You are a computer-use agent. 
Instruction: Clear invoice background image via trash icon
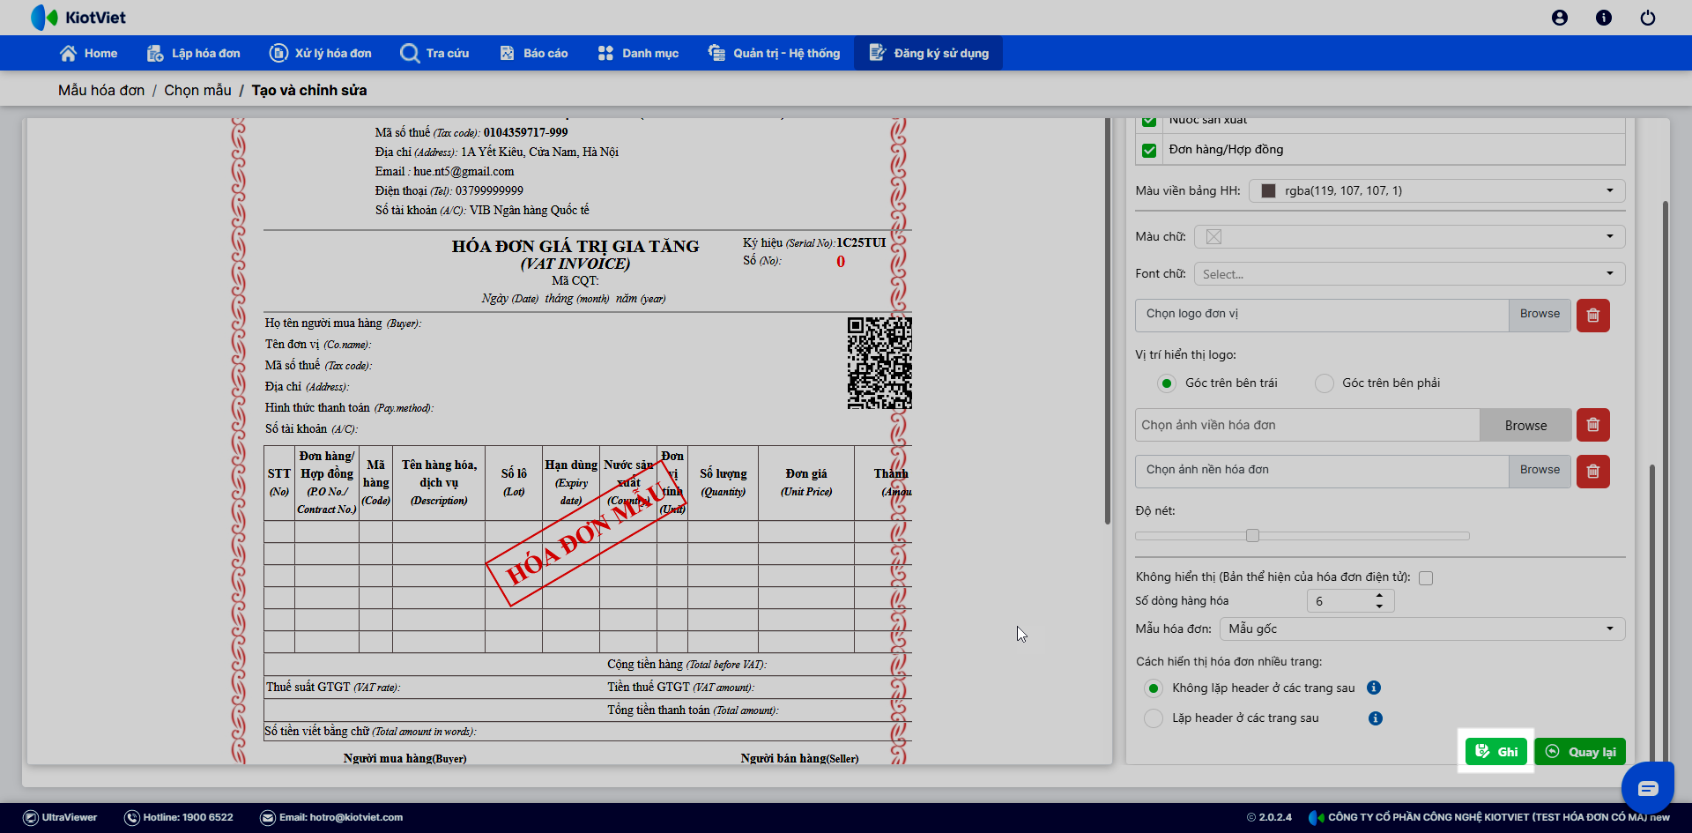click(x=1592, y=471)
